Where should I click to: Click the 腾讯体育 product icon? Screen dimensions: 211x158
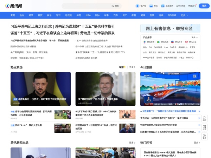(172, 42)
